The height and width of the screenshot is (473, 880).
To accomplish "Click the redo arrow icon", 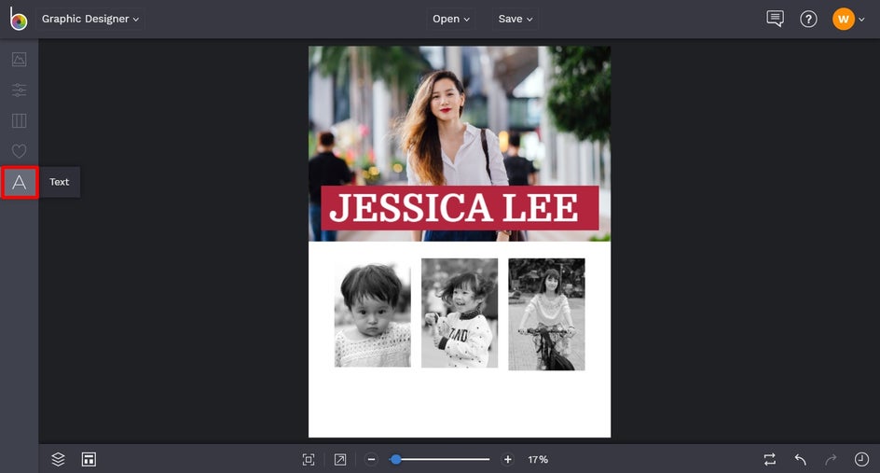I will pos(831,460).
